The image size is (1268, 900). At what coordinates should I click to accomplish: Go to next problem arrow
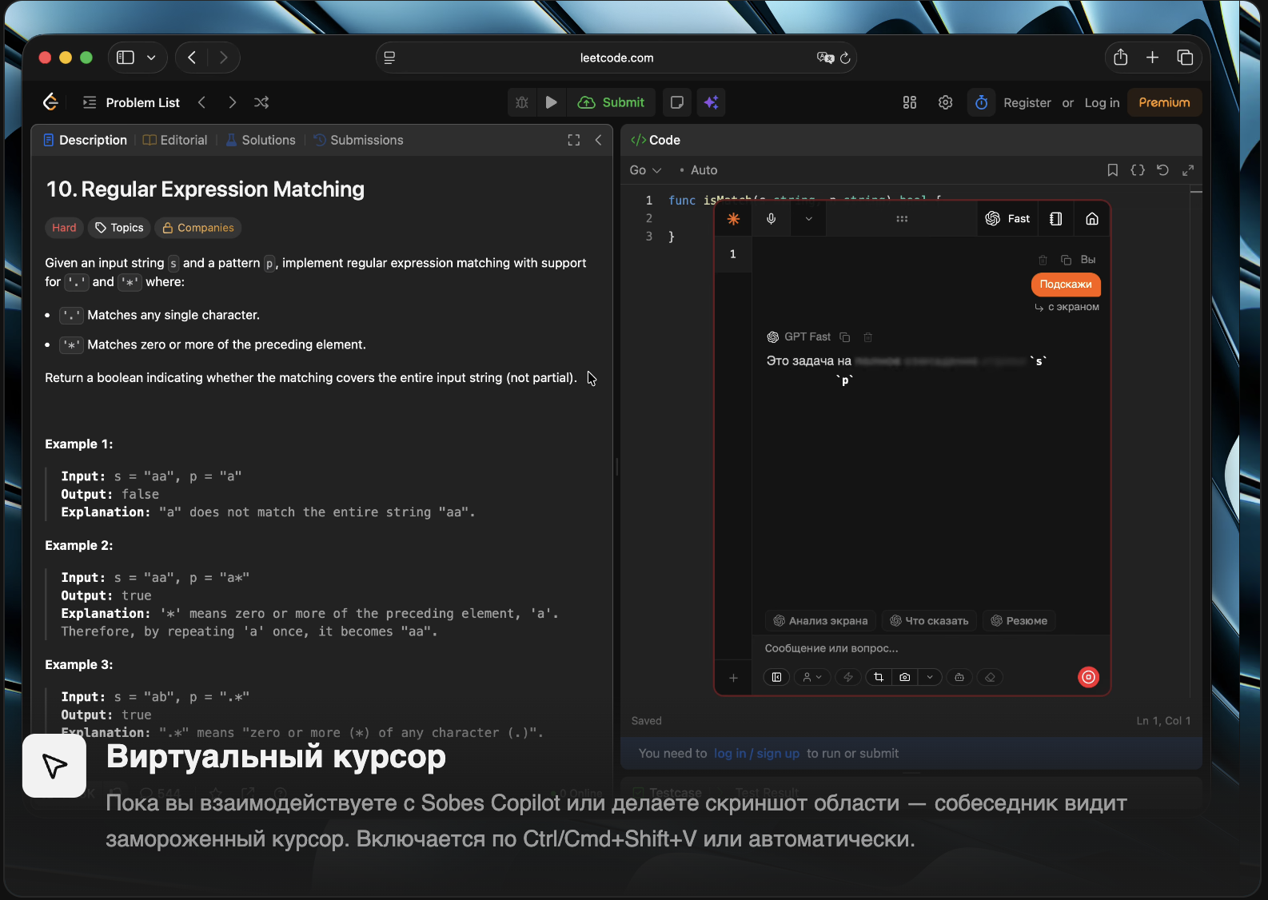coord(232,102)
